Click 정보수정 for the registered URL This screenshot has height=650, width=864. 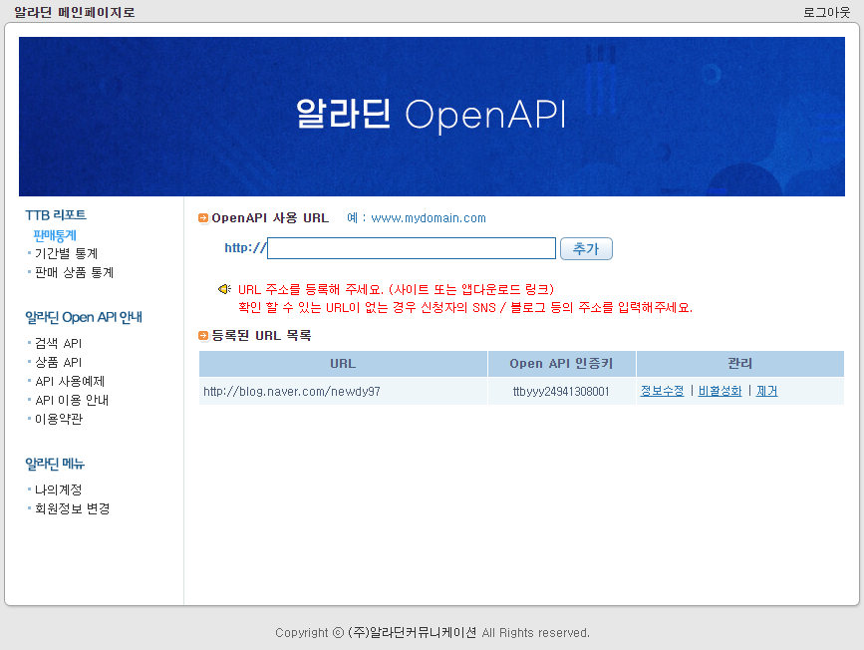[x=662, y=391]
